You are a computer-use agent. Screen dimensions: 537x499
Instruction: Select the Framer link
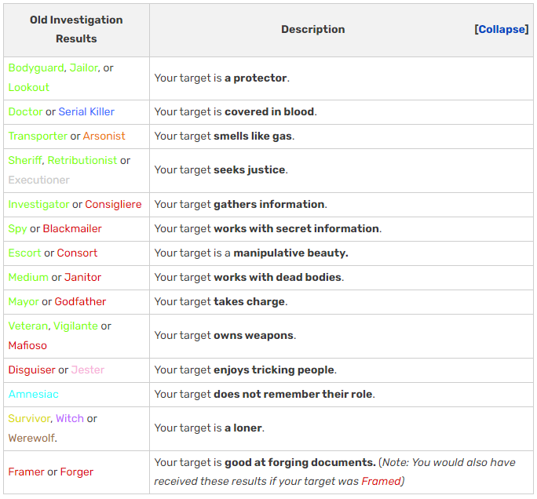pos(27,472)
